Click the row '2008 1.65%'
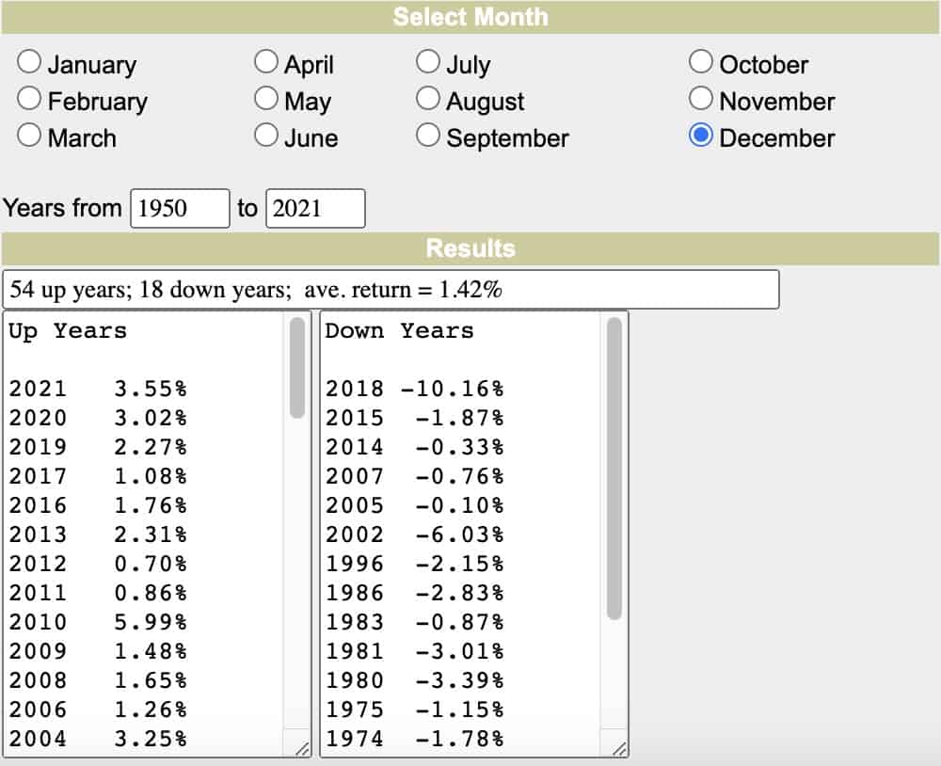941x766 pixels. (98, 680)
